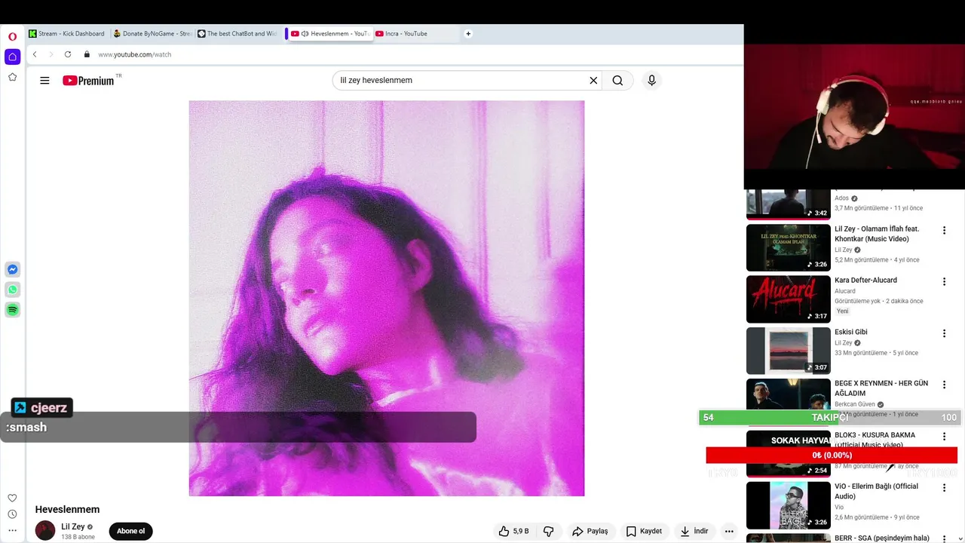
Task: Open Messenger in Opera sidebar
Action: [x=12, y=269]
